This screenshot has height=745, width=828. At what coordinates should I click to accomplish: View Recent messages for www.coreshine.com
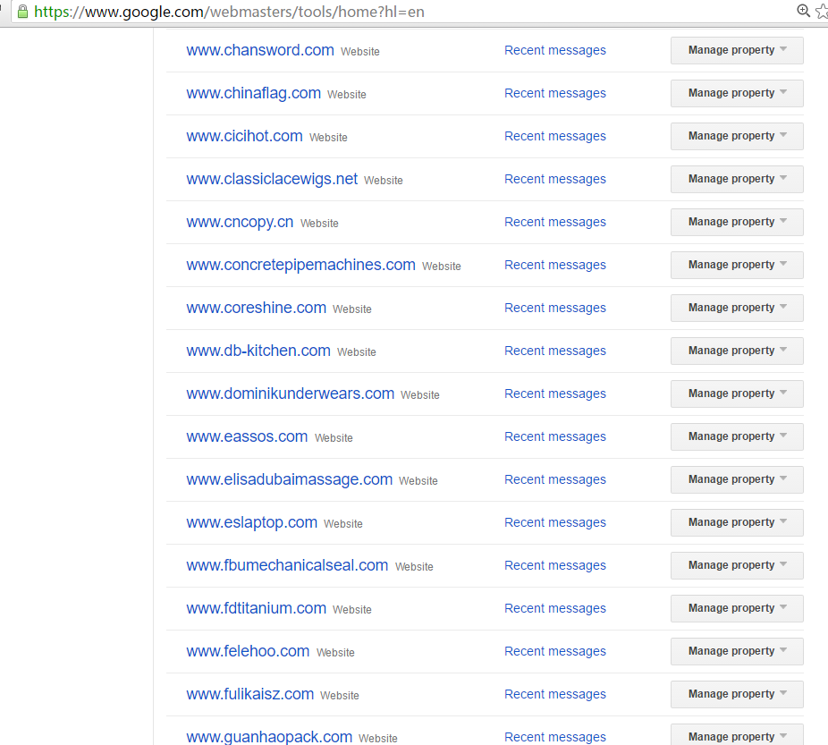pyautogui.click(x=555, y=308)
